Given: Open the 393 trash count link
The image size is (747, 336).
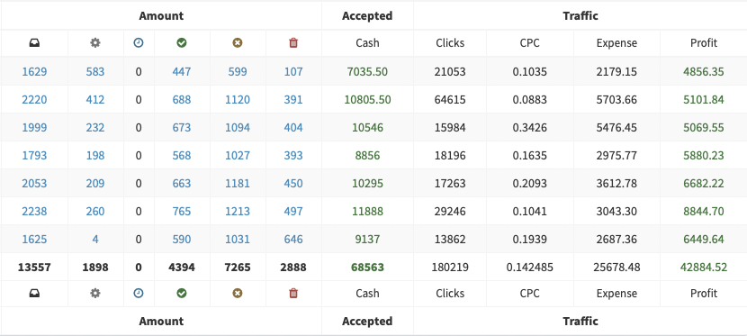Looking at the screenshot, I should tap(293, 155).
